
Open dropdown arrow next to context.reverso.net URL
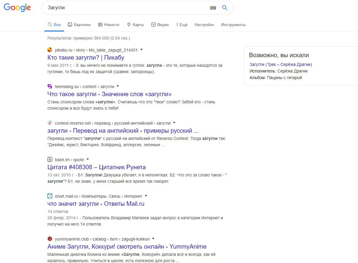[x=174, y=123]
